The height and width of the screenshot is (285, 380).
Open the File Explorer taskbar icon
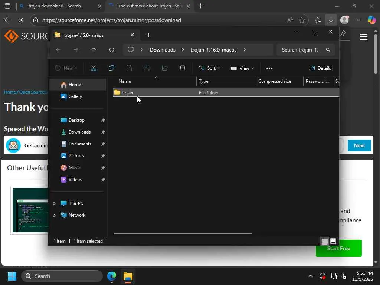(x=128, y=276)
